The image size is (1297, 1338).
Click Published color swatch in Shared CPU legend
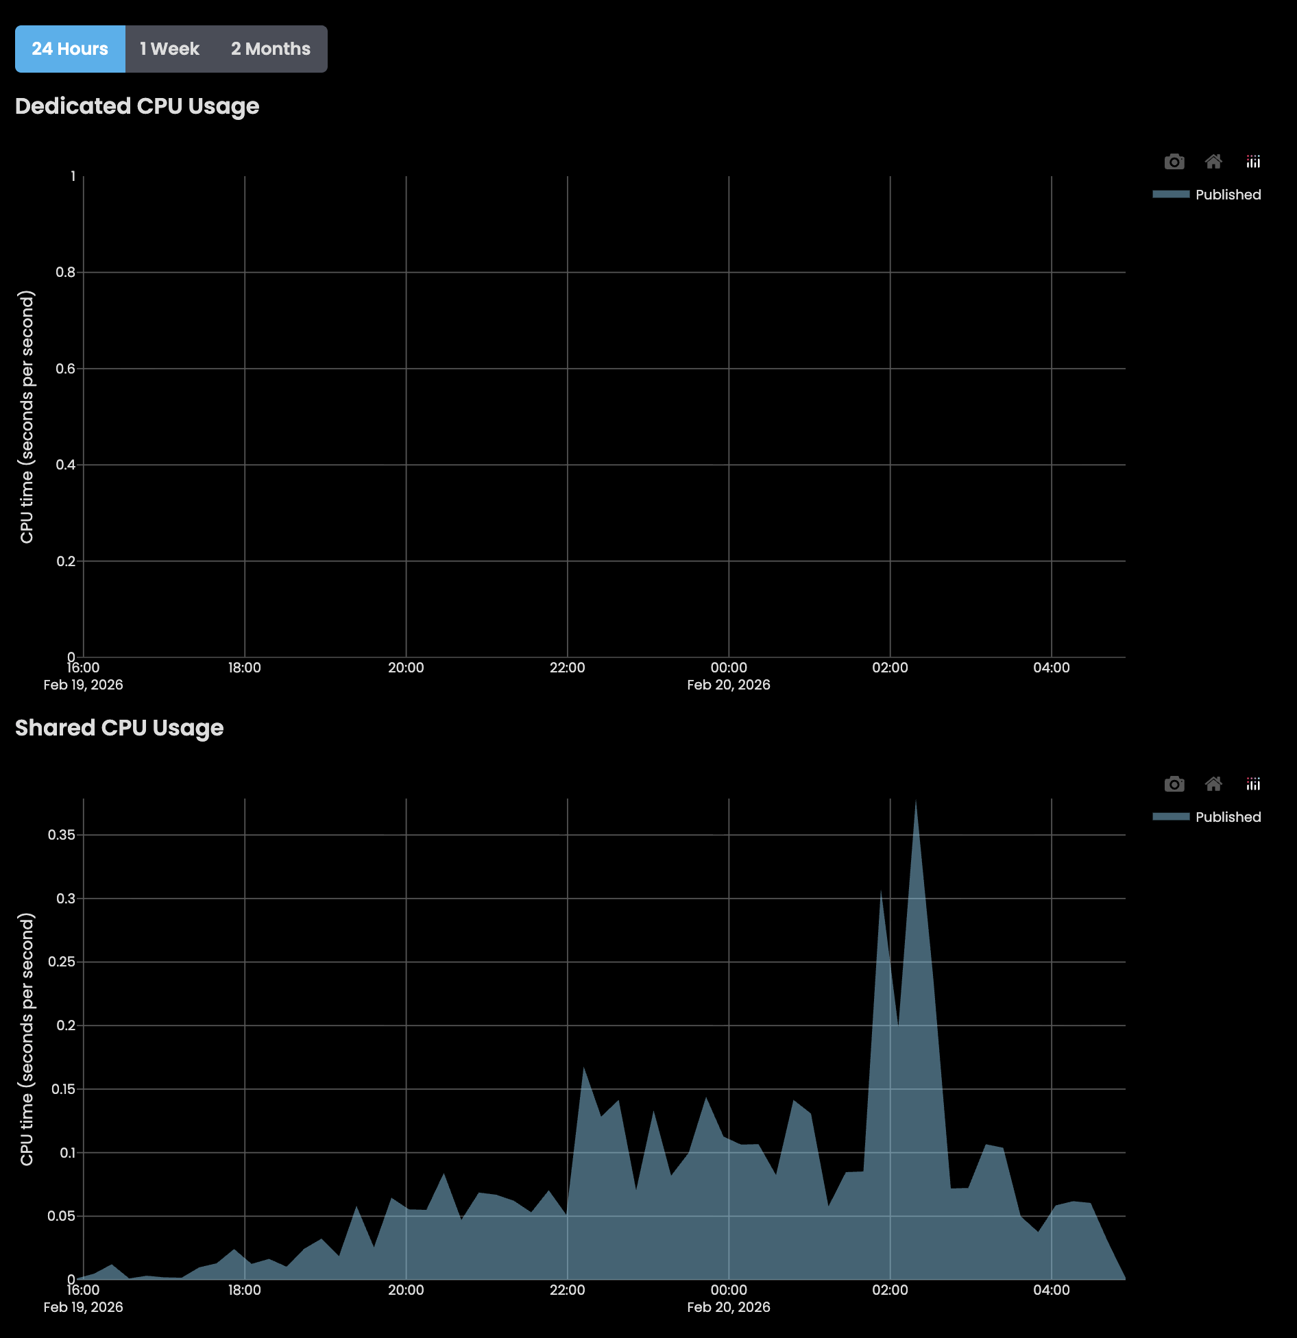point(1171,817)
